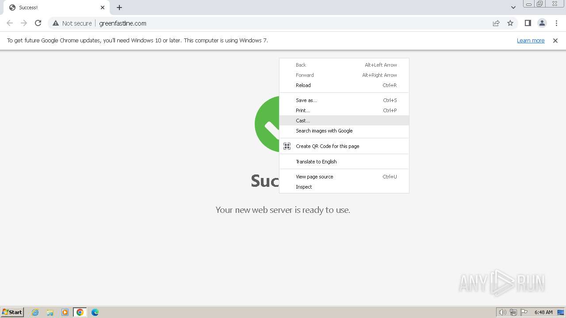The width and height of the screenshot is (566, 318).
Task: Dismiss the Chrome update notice bar
Action: (555, 41)
